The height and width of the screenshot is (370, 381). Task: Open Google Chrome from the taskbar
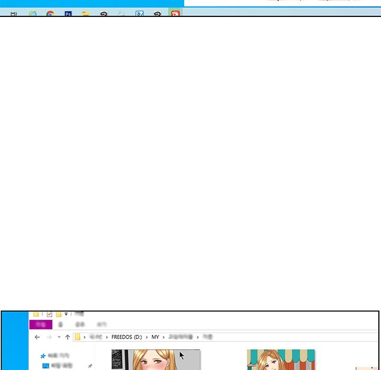(x=50, y=14)
